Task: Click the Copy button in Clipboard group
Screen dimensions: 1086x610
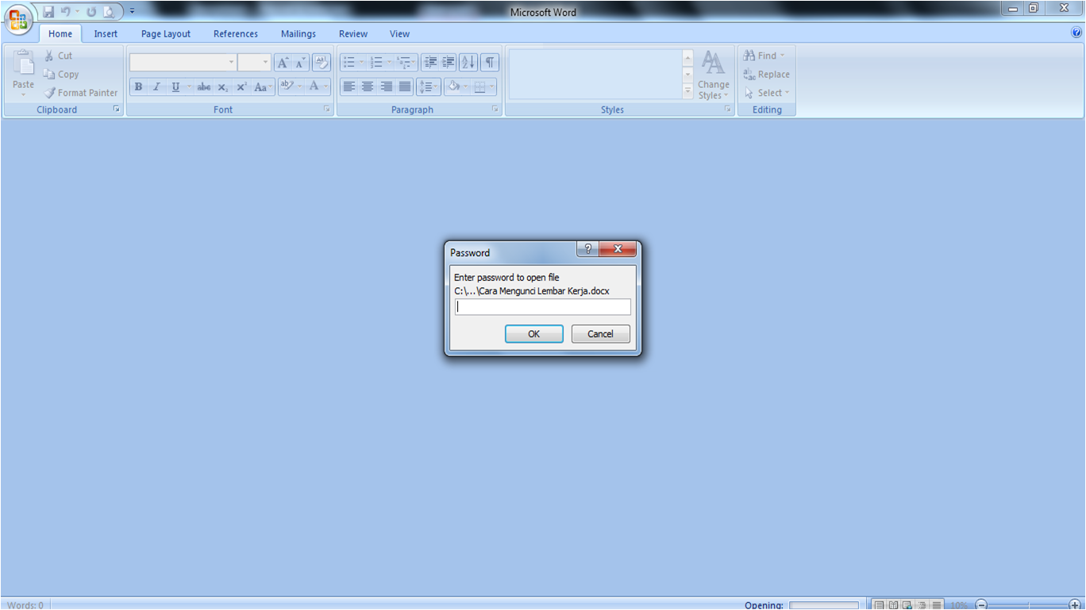Action: pyautogui.click(x=61, y=74)
